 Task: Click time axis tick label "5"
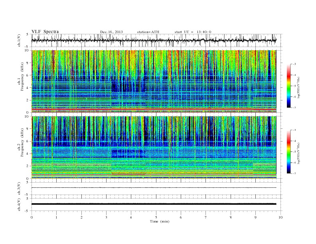click(x=156, y=217)
